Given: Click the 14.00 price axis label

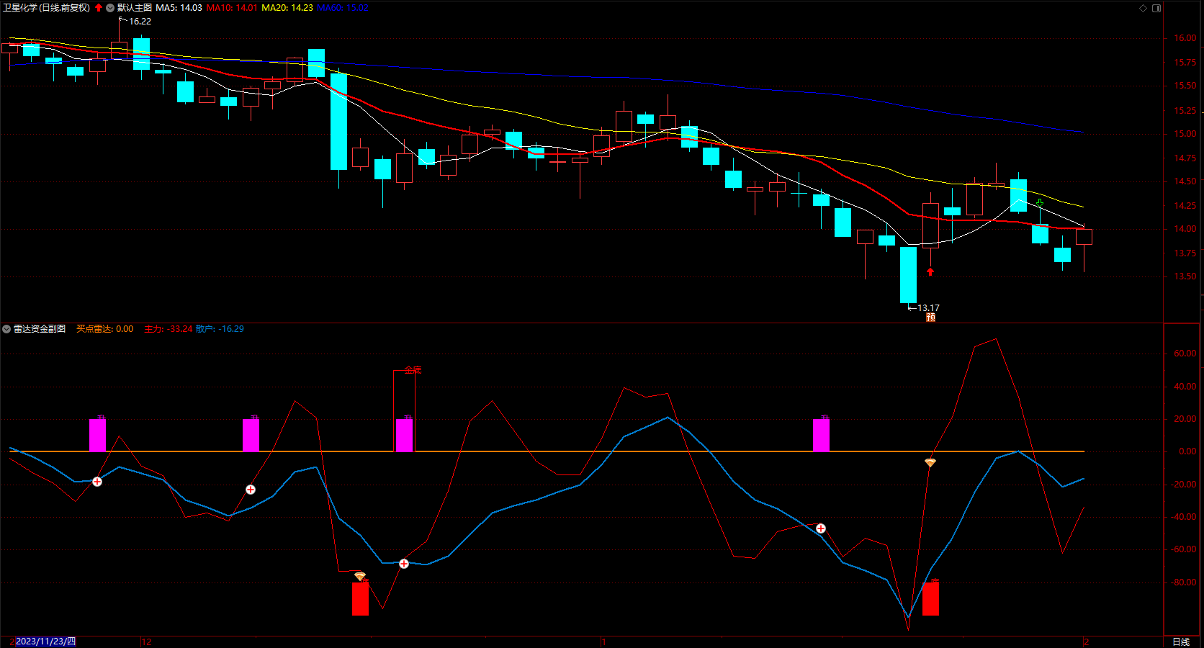Looking at the screenshot, I should pyautogui.click(x=1185, y=229).
